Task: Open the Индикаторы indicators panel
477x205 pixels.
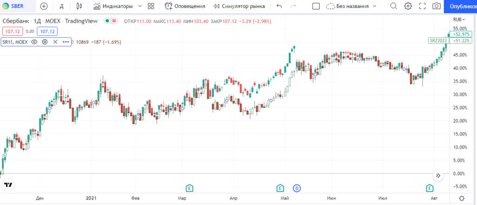Action: (113, 6)
